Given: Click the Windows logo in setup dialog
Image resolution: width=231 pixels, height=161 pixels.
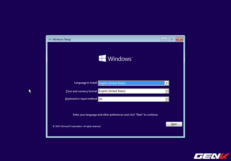Looking at the screenshot, I should (115, 58).
